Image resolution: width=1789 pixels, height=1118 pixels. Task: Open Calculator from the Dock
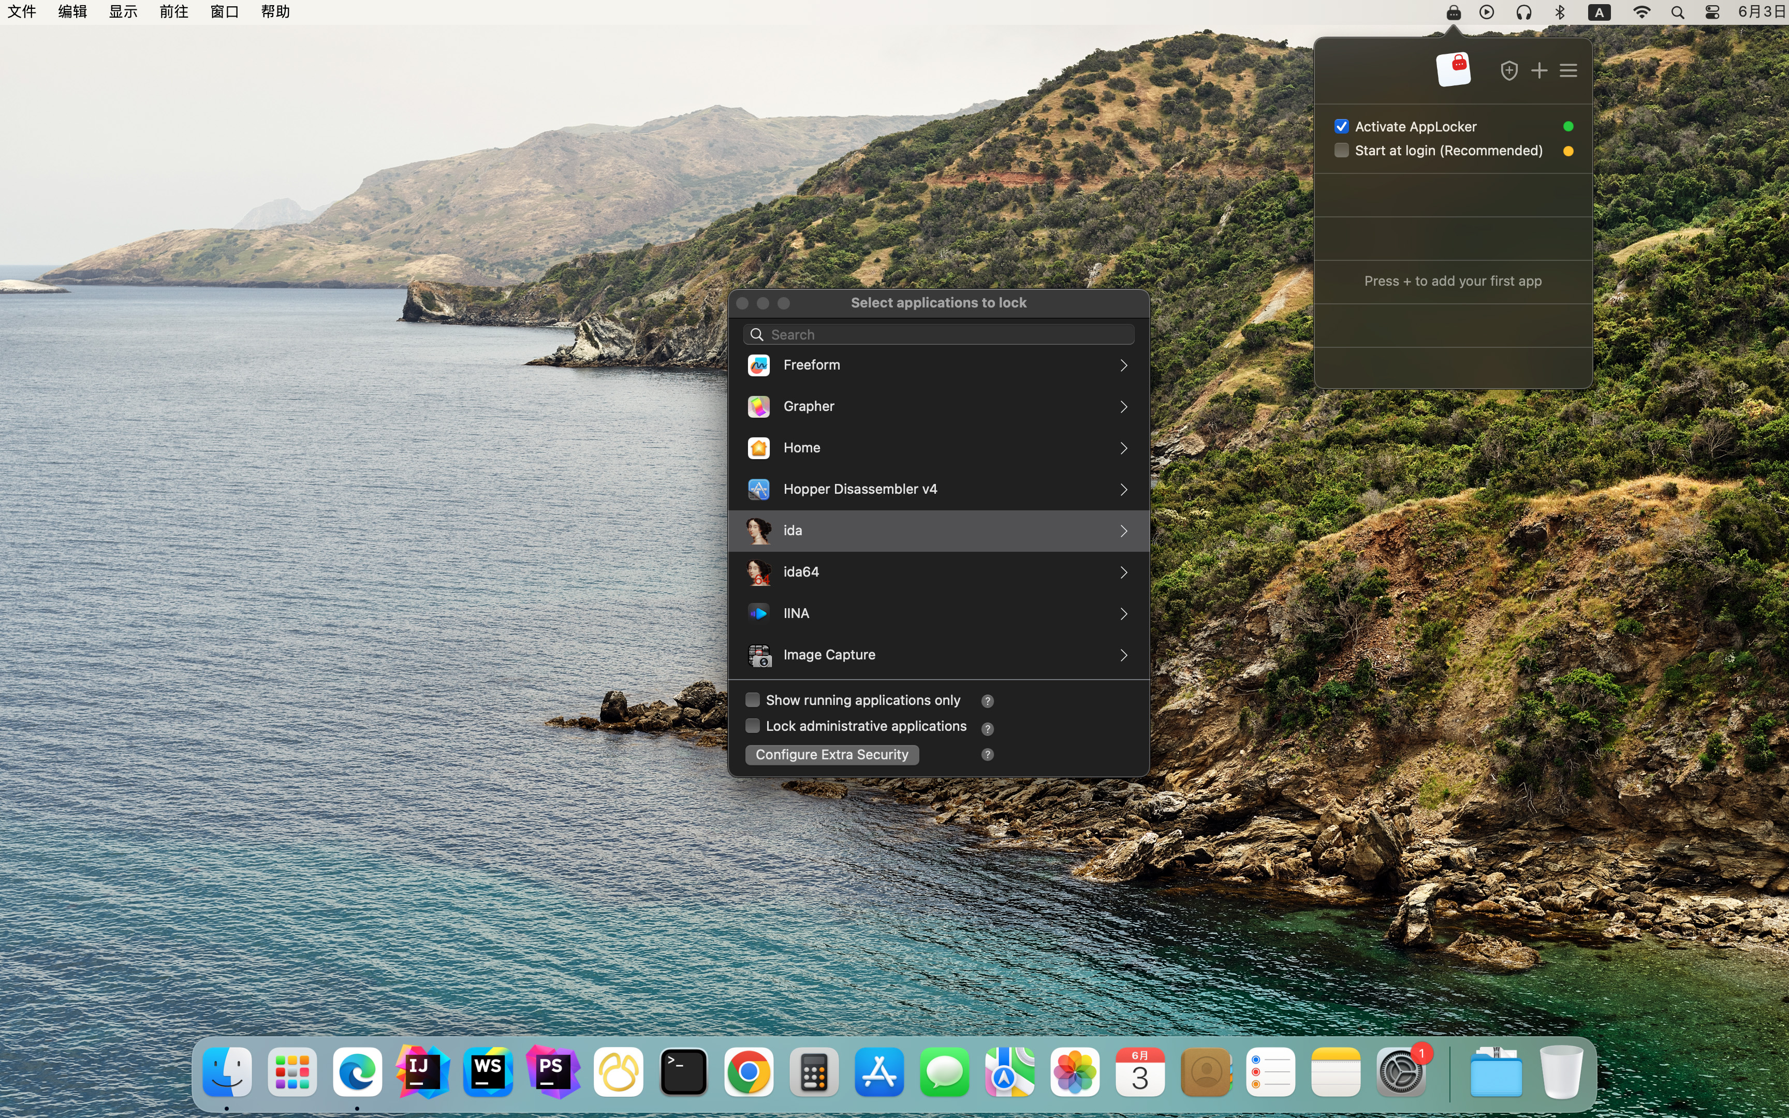click(x=814, y=1072)
